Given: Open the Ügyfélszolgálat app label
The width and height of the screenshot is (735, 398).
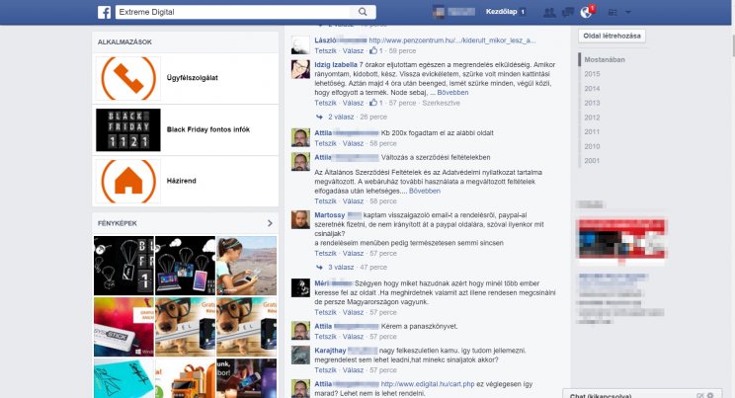Looking at the screenshot, I should coord(193,78).
